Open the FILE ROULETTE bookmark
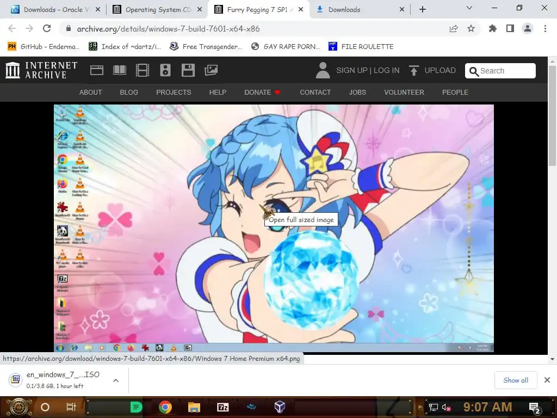557x418 pixels. pyautogui.click(x=361, y=47)
